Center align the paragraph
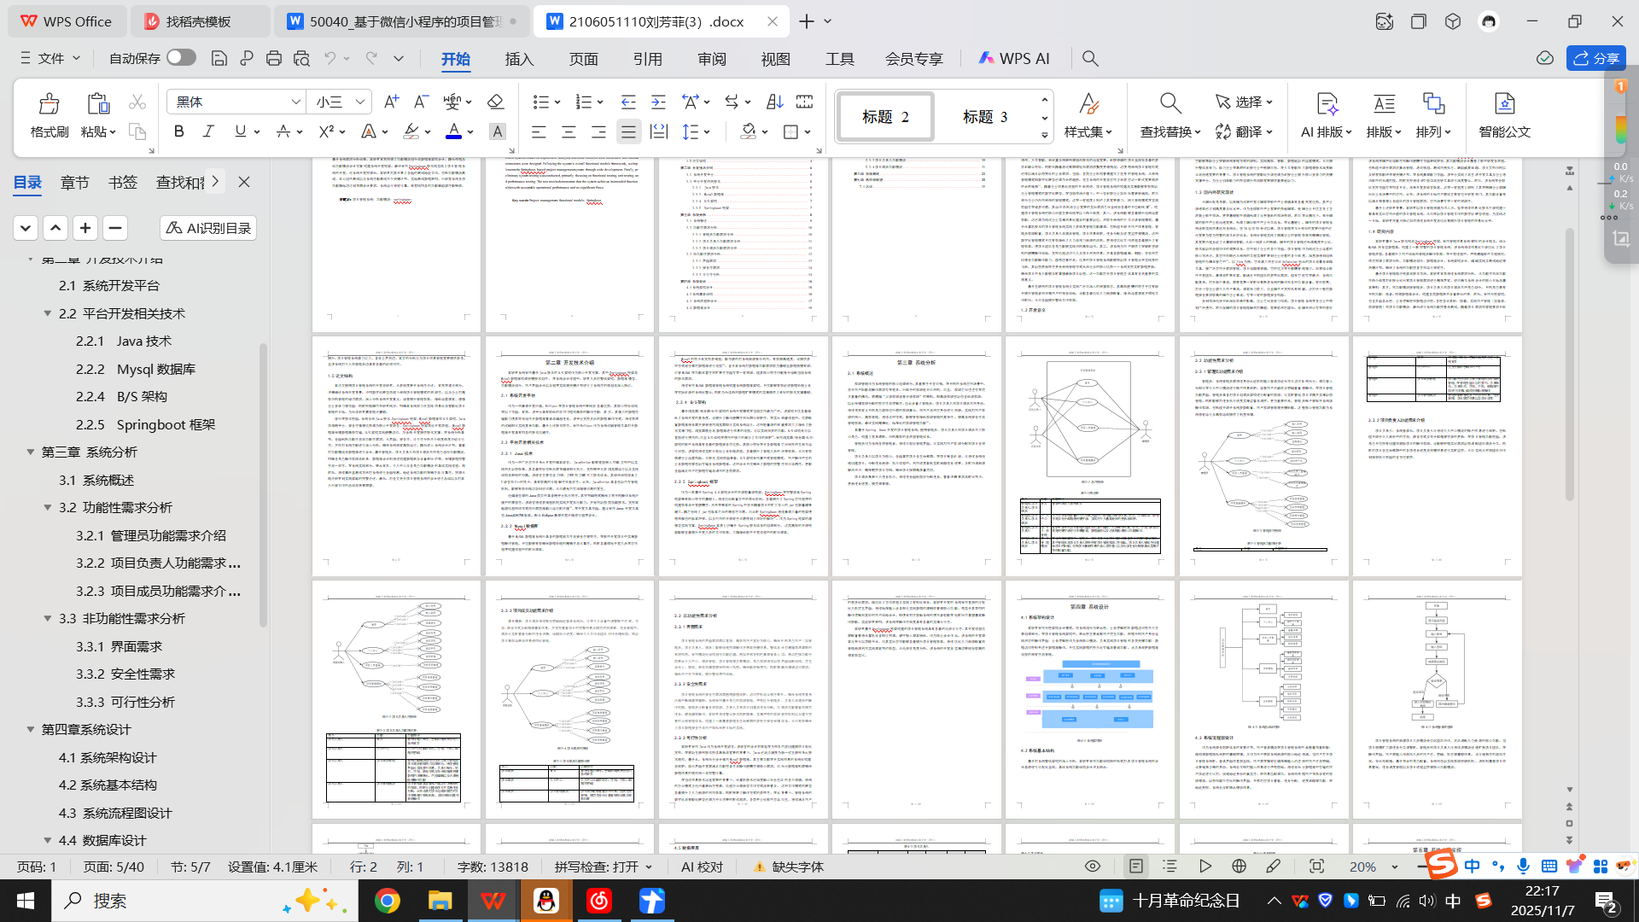1639x922 pixels. (569, 131)
